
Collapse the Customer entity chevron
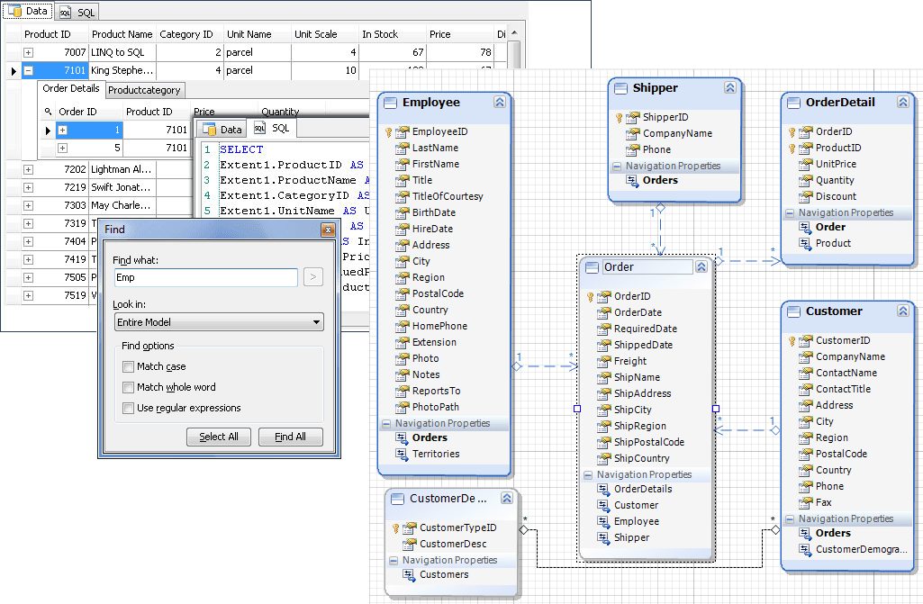click(903, 311)
